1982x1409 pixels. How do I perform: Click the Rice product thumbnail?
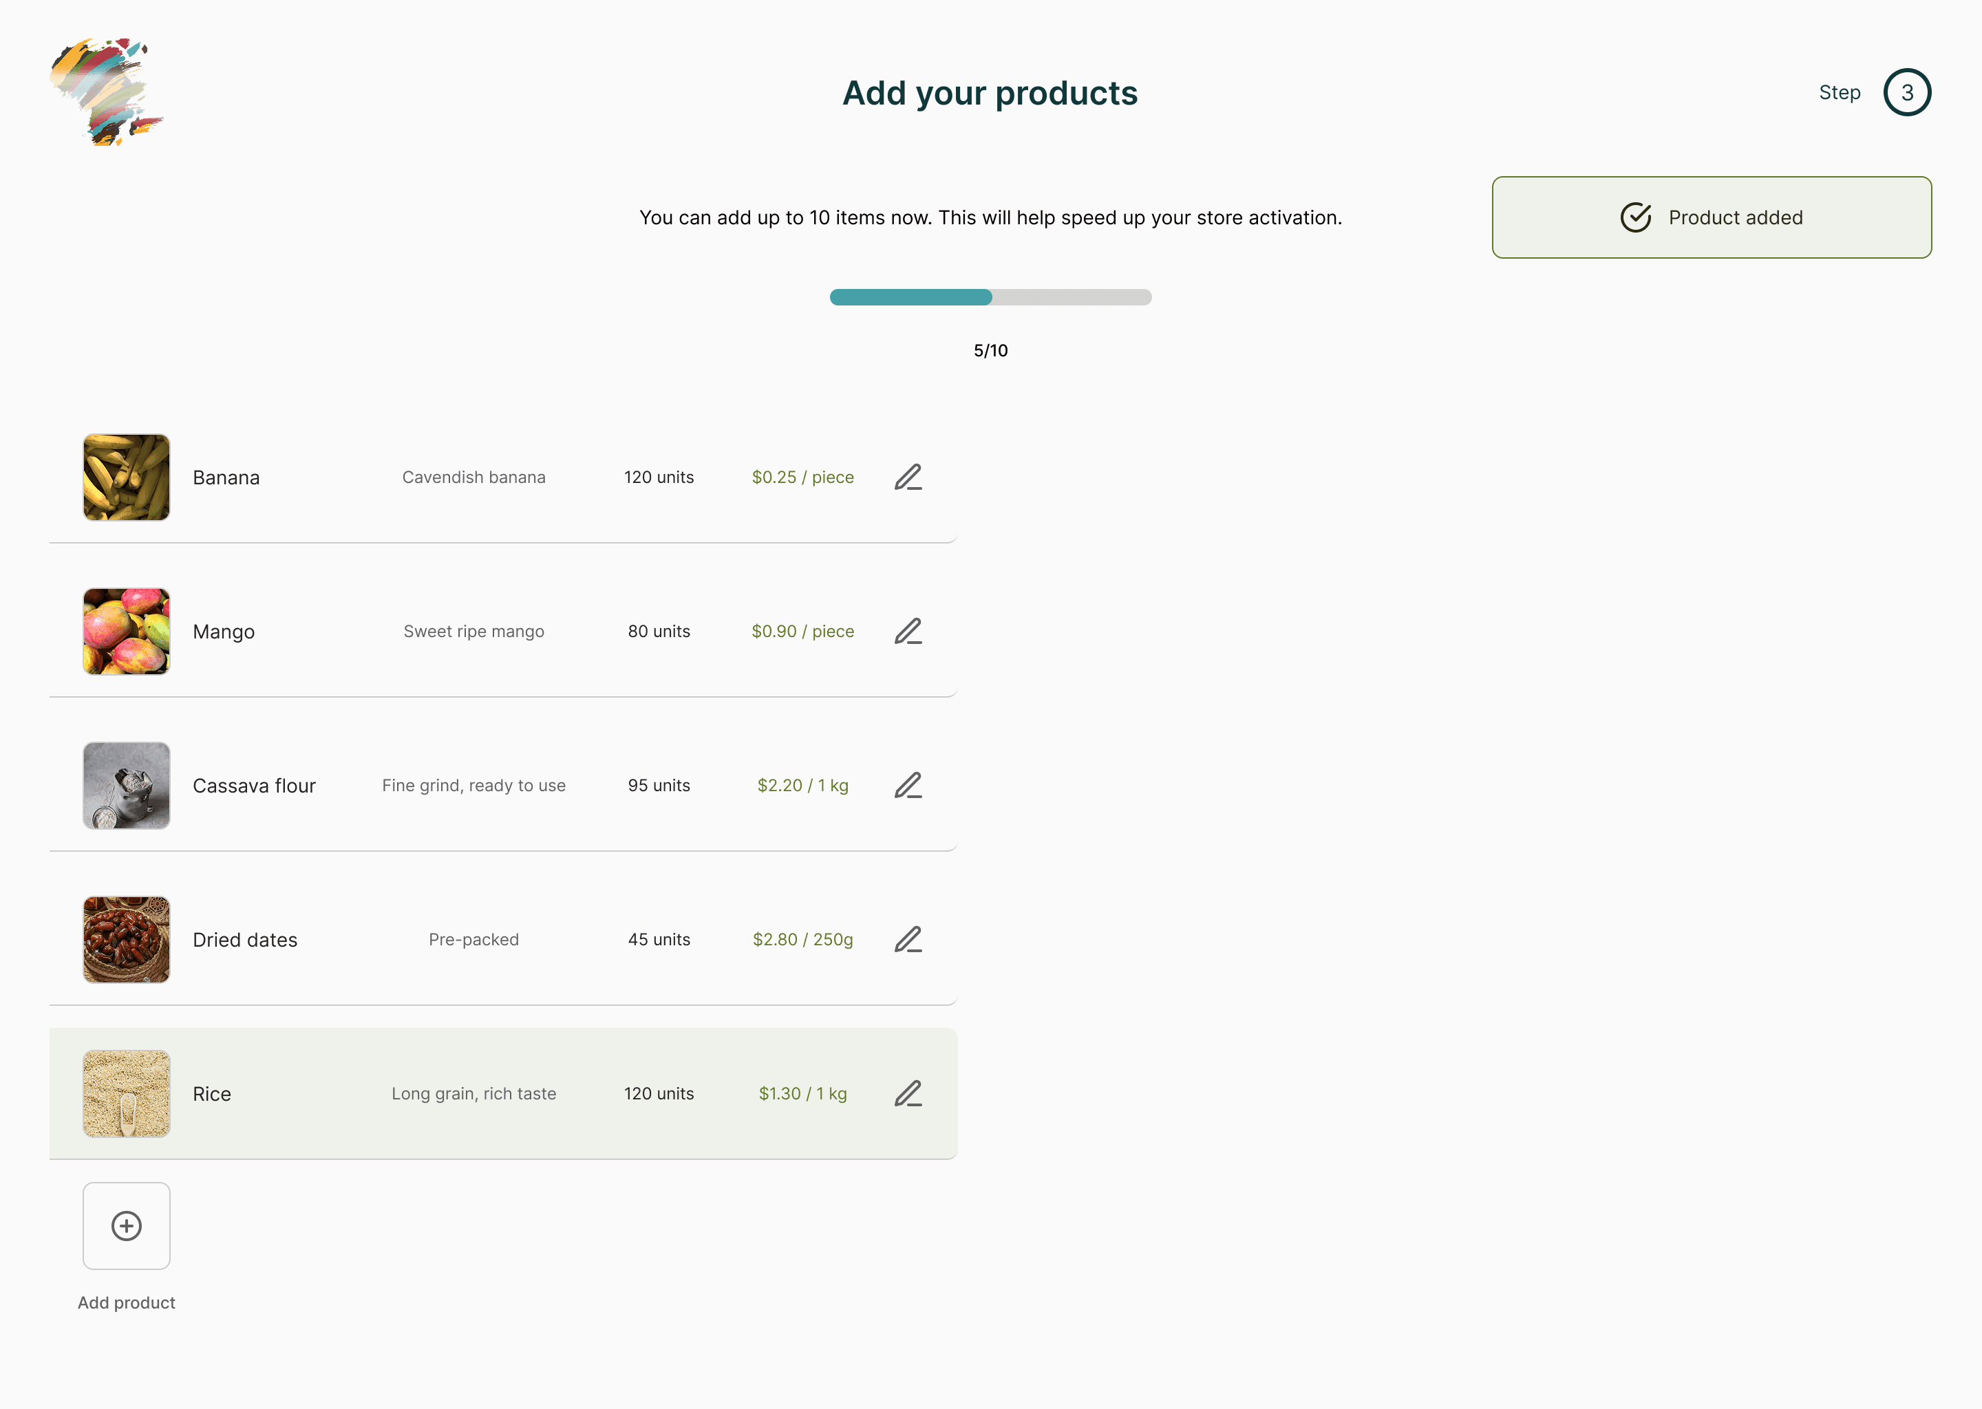tap(127, 1094)
